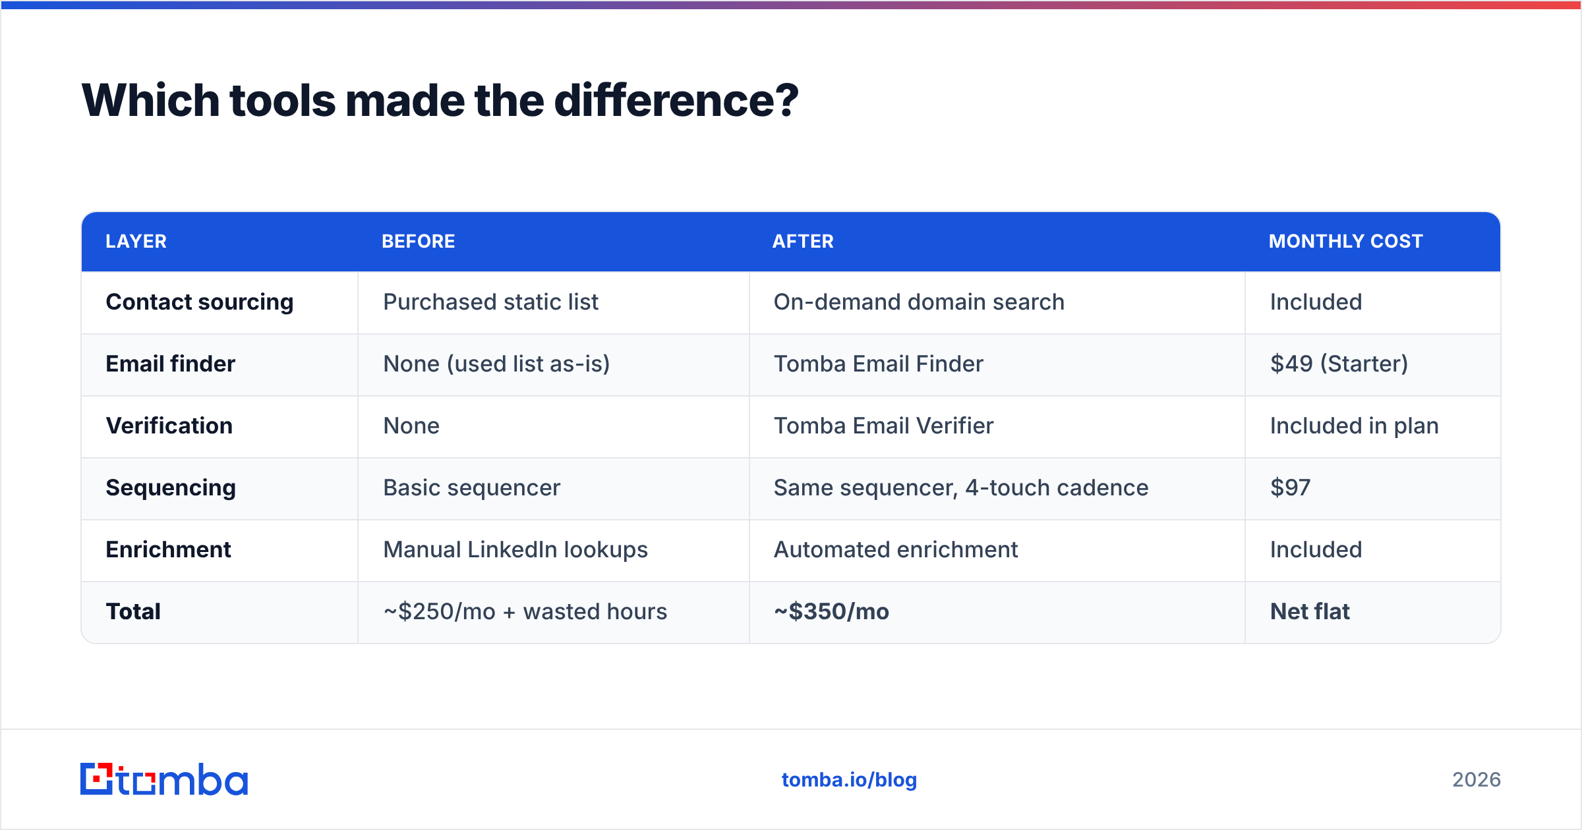Click the 2026 year in footer
This screenshot has height=830, width=1582.
[1477, 780]
